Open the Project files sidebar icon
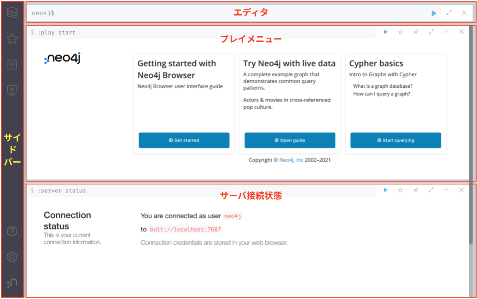 (x=12, y=65)
